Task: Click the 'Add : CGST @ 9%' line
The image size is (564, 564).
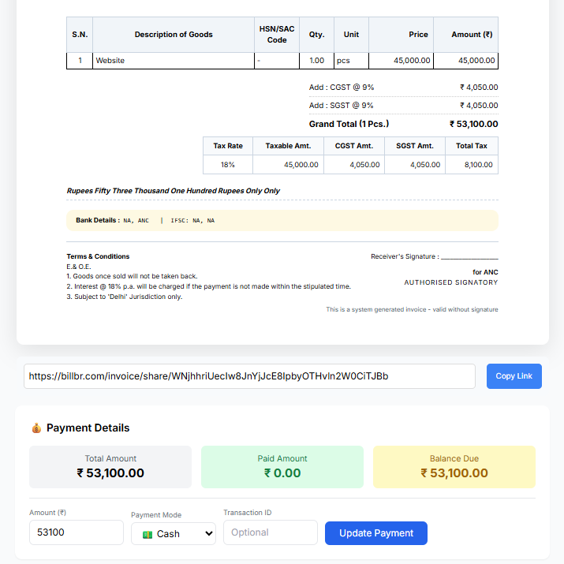Action: (x=403, y=88)
